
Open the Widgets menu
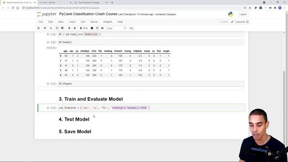coord(108,22)
